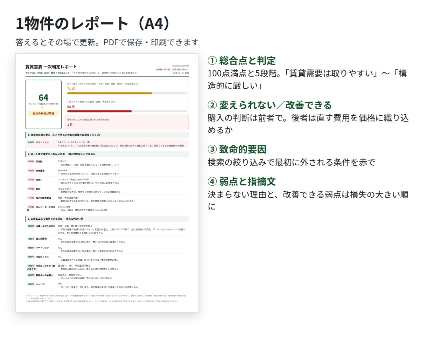Click the 71 点 score value
This screenshot has width=427, height=356.
pyautogui.click(x=71, y=89)
